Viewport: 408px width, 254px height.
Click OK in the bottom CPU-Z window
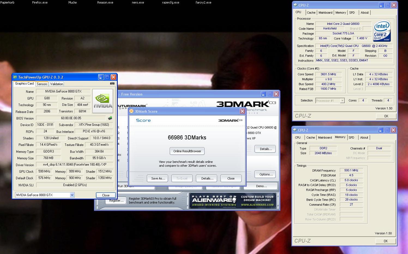[386, 241]
